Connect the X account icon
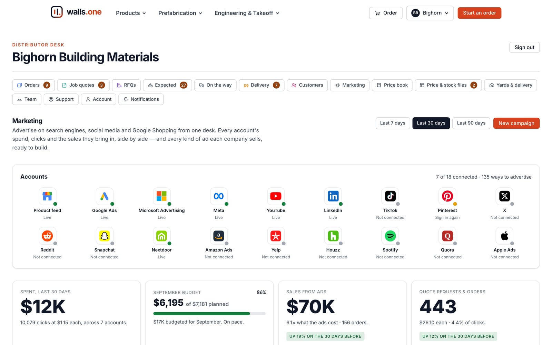Viewport: 552px width, 345px height. click(x=504, y=196)
